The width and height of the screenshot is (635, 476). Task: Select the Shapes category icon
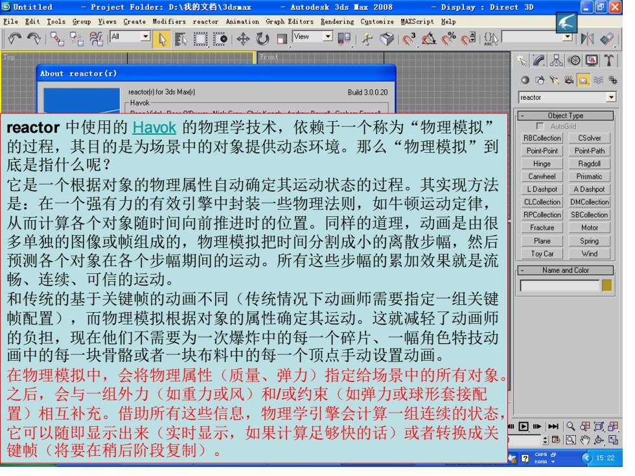click(539, 80)
